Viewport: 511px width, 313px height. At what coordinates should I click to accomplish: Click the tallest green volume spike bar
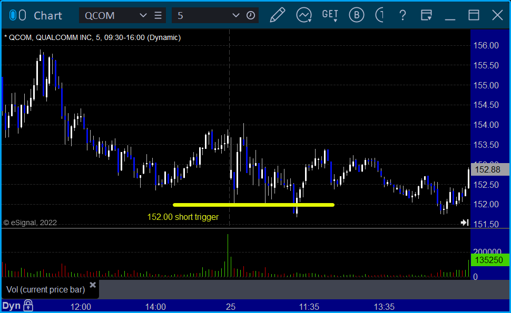pos(228,256)
